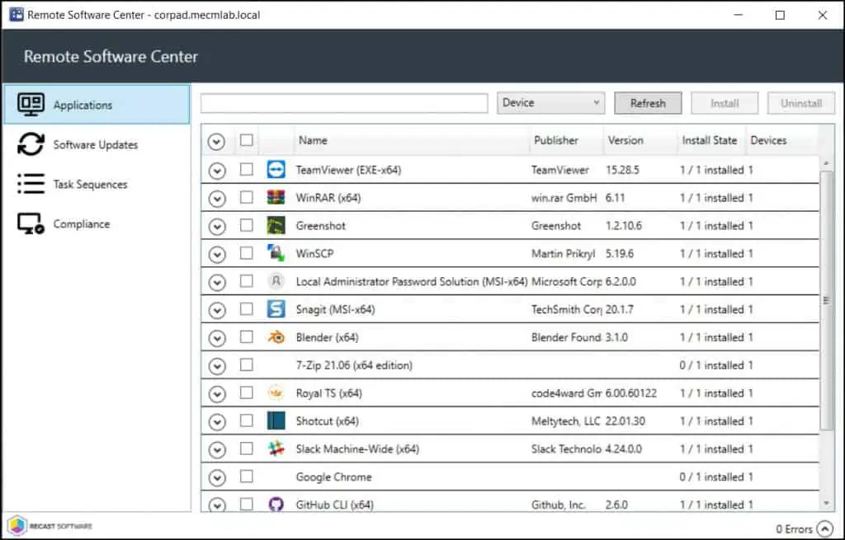Image resolution: width=845 pixels, height=540 pixels.
Task: Check the Snagit (MSI-x64) checkbox
Action: pos(246,308)
